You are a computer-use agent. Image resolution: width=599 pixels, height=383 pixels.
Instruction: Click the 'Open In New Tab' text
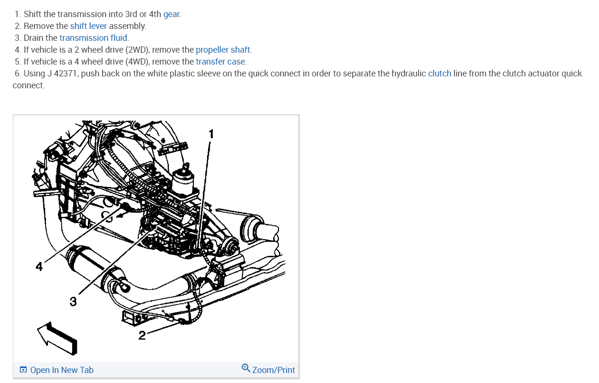coord(62,370)
